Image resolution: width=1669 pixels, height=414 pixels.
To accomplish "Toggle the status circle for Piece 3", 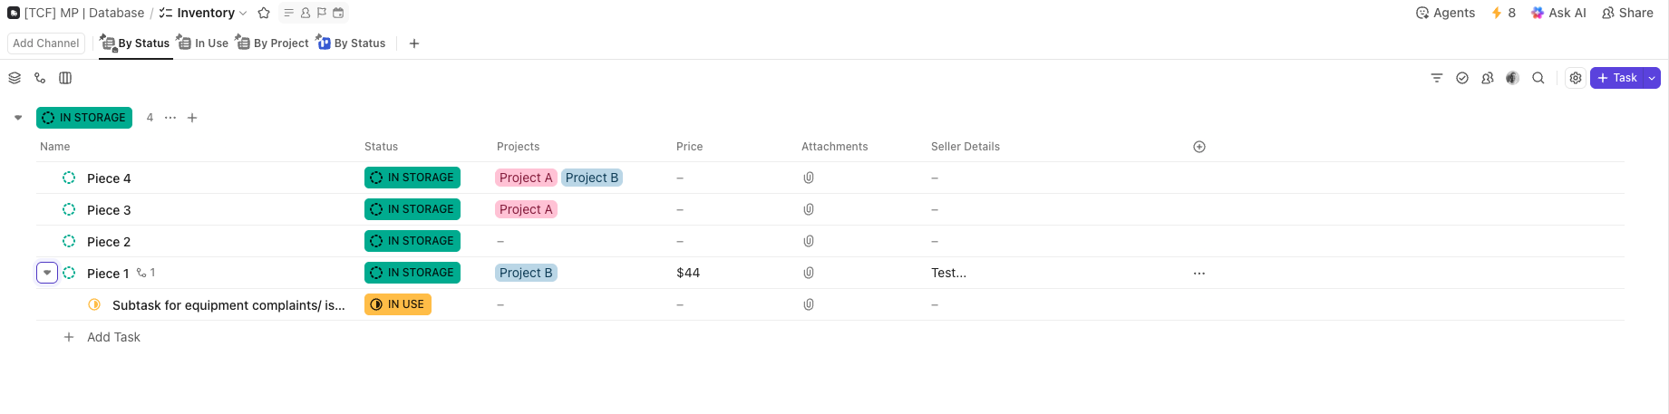I will (69, 209).
